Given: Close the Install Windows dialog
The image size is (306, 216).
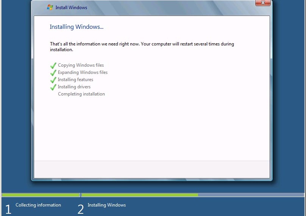Looking at the screenshot, I should coord(262,3).
